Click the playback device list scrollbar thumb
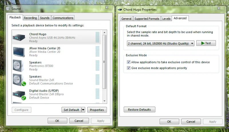 point(104,62)
